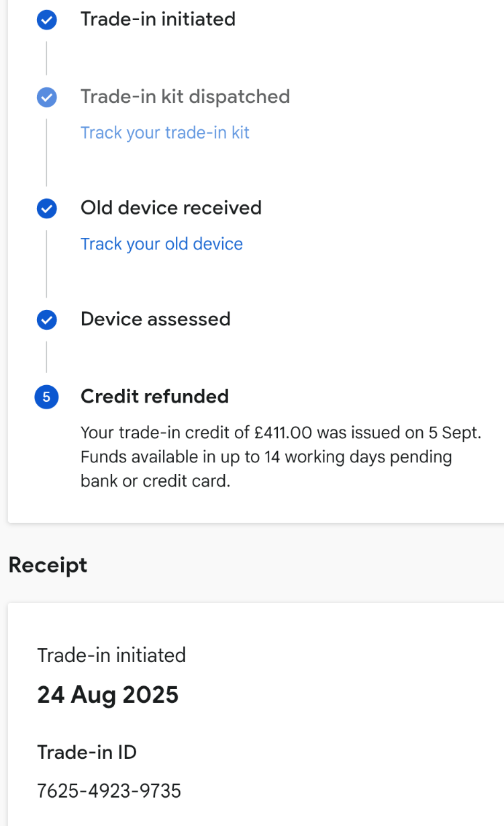Click the step 5 number badge

pos(46,397)
